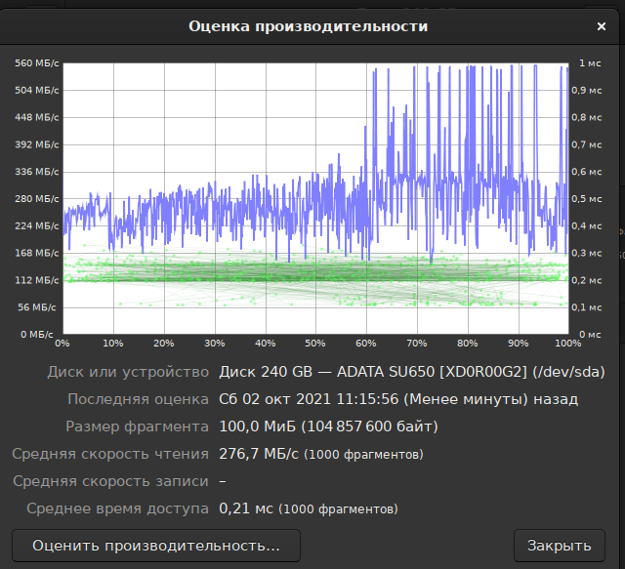This screenshot has width=625, height=569.
Task: Click the '0,1 мс' latency axis label
Action: pos(586,307)
